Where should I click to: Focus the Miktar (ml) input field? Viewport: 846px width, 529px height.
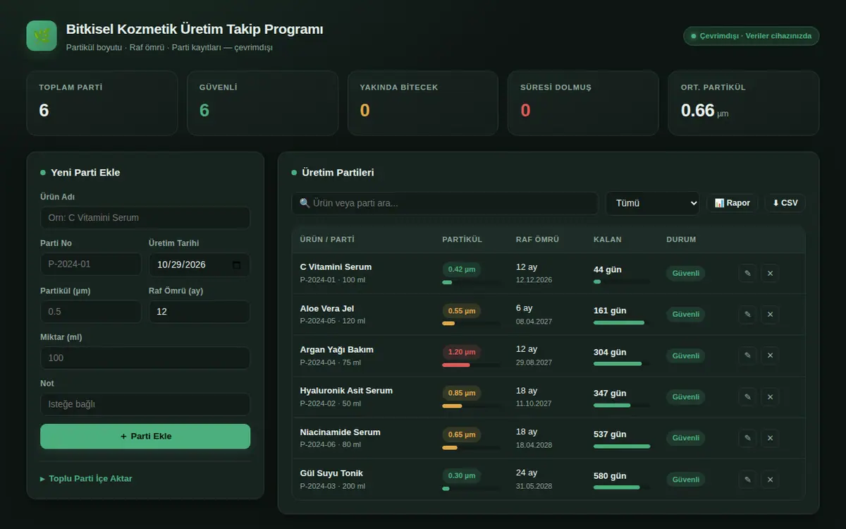[145, 358]
